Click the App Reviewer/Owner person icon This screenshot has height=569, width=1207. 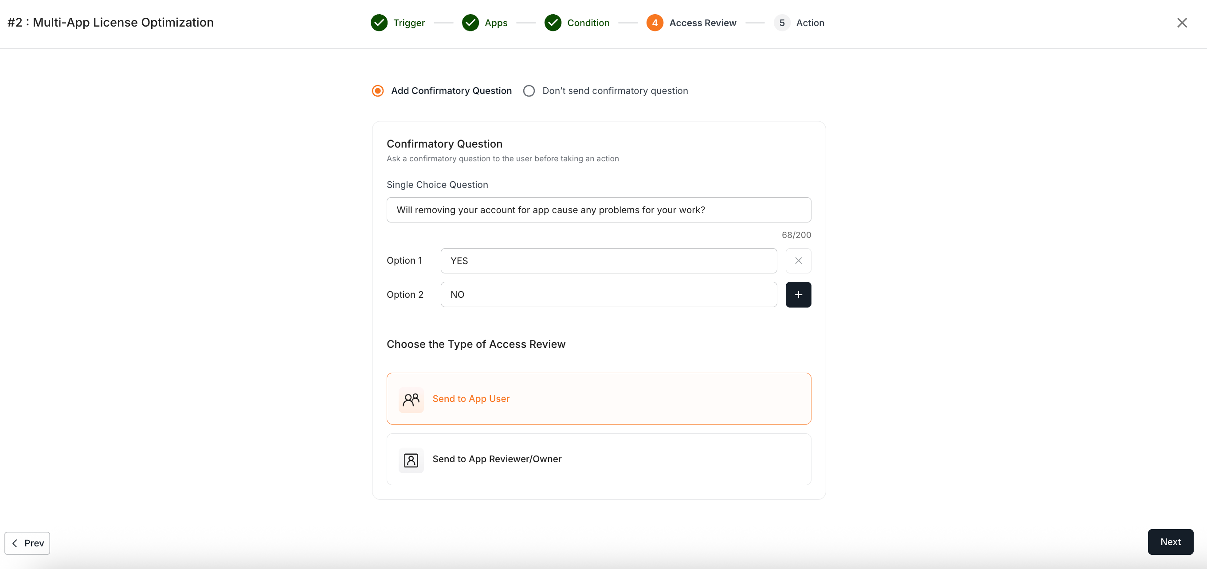pyautogui.click(x=411, y=460)
